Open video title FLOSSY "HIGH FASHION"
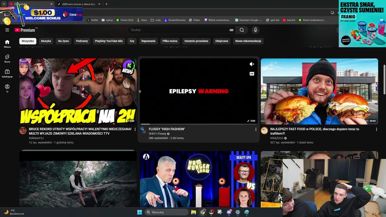386x217 pixels. [167, 129]
